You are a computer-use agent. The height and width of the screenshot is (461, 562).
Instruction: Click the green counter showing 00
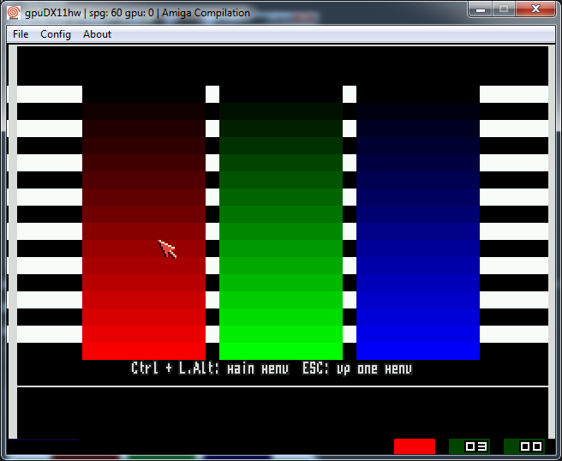[x=524, y=446]
